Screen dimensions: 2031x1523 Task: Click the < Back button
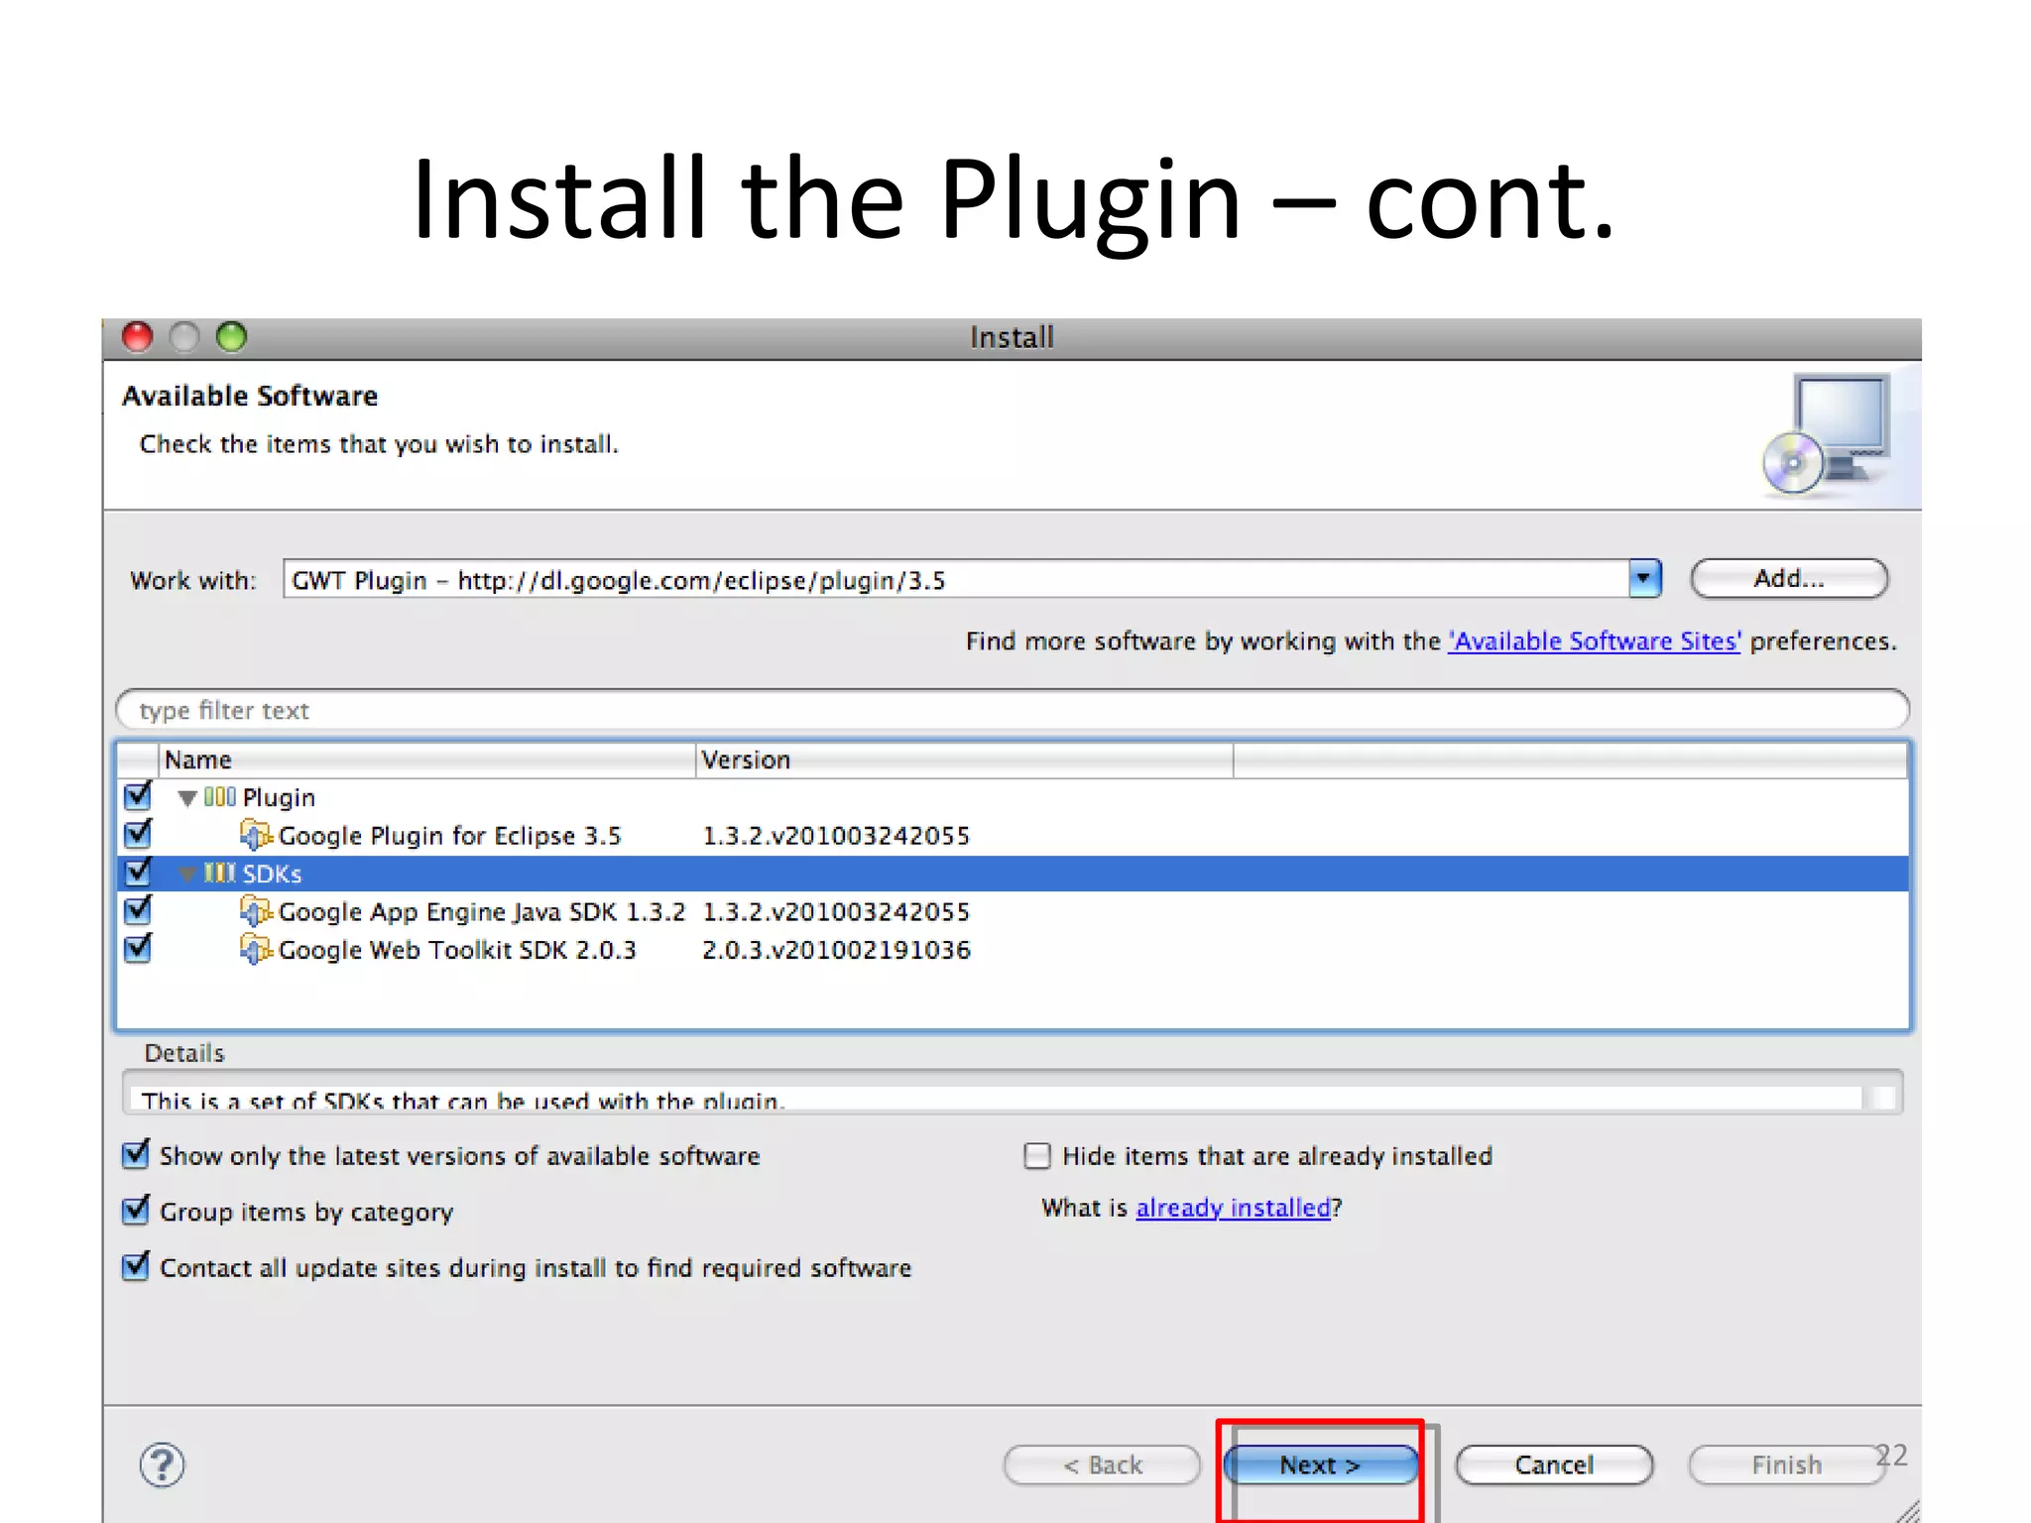1102,1464
